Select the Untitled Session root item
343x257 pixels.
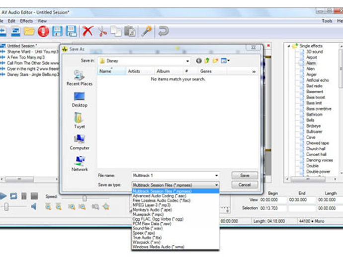pyautogui.click(x=22, y=46)
